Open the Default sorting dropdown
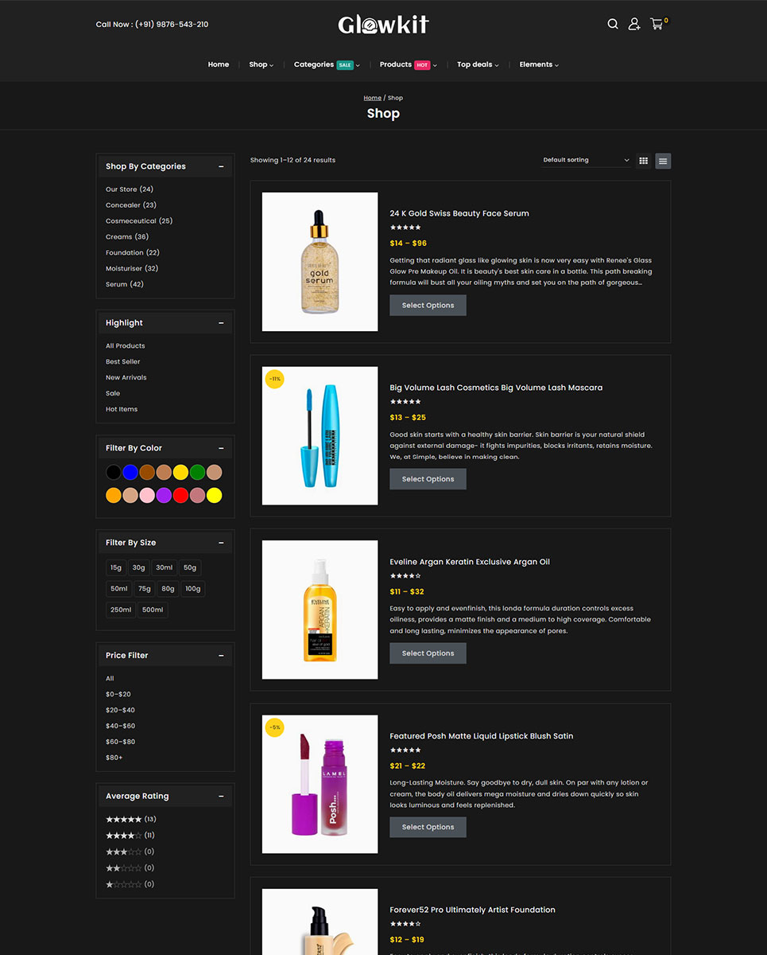 (x=586, y=160)
